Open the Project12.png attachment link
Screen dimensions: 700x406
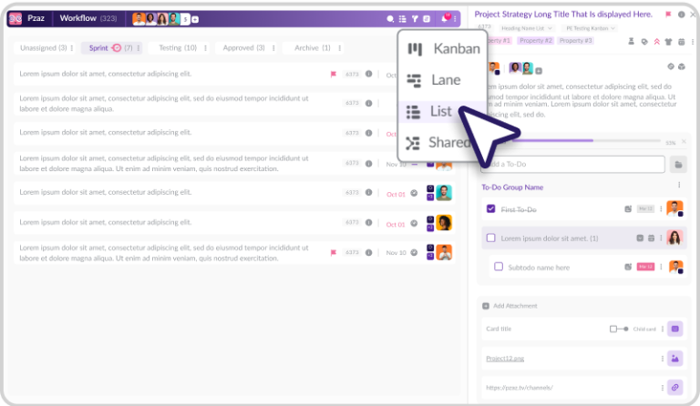coord(505,359)
